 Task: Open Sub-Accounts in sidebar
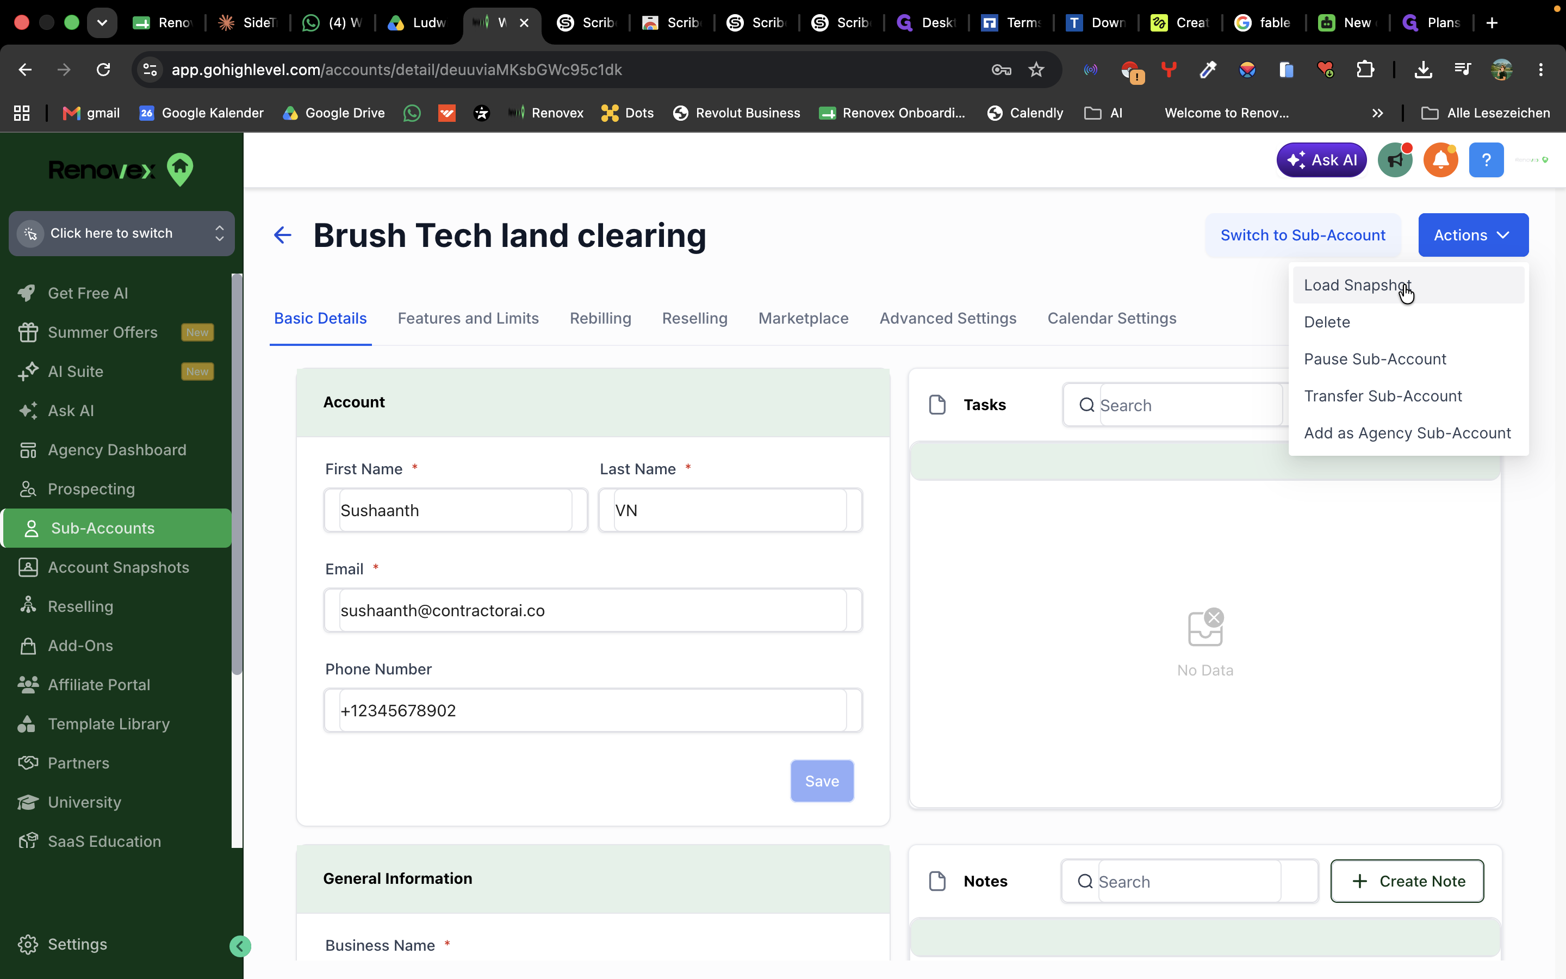tap(117, 528)
